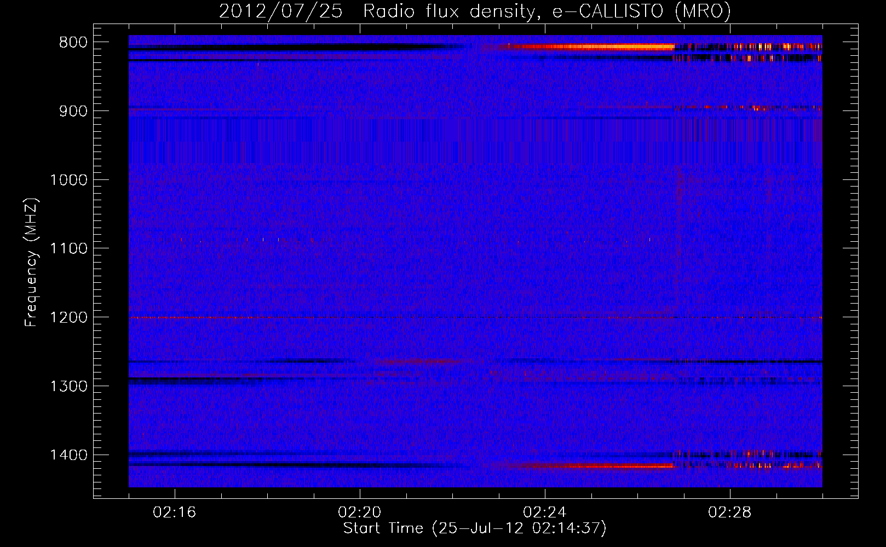
Task: Click the 02:16 time tick label
Action: (x=175, y=512)
